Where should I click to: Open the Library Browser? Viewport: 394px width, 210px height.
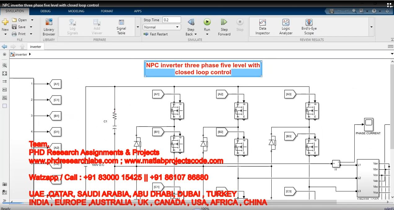tap(49, 27)
